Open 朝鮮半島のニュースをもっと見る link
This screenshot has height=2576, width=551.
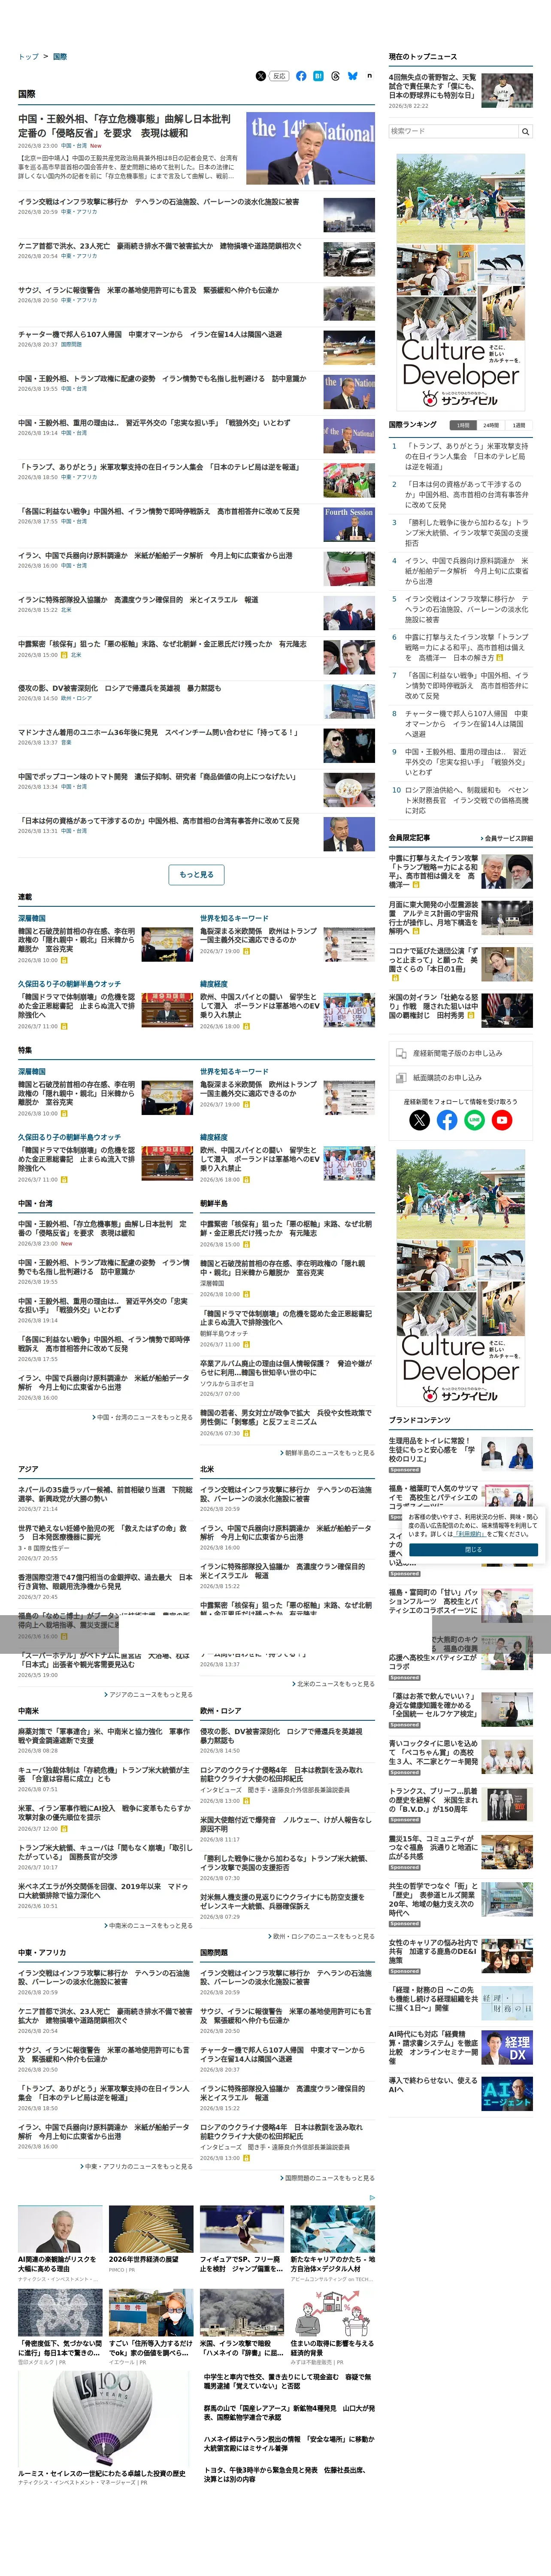click(328, 1453)
